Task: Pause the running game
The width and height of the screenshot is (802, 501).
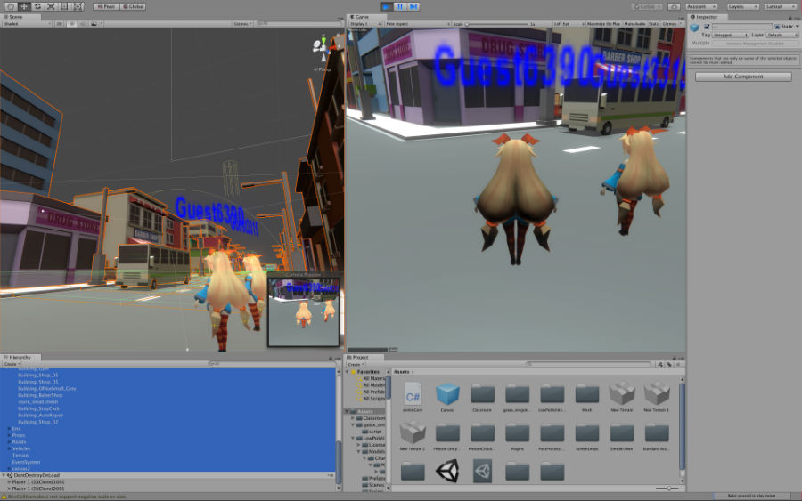Action: 400,6
